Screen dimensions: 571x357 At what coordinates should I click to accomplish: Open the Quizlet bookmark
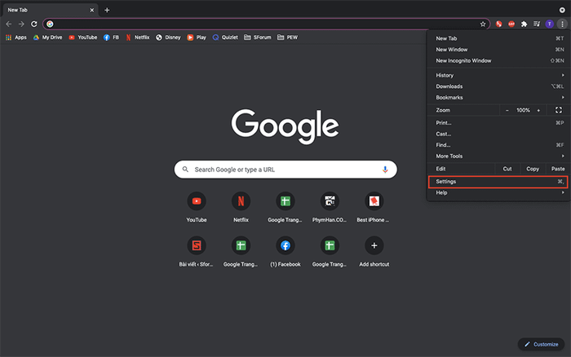pyautogui.click(x=225, y=37)
